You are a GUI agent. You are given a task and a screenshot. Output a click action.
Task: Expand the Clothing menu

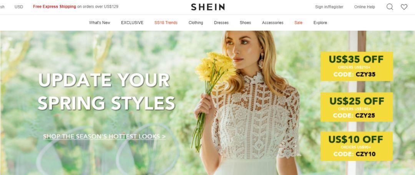coord(196,23)
